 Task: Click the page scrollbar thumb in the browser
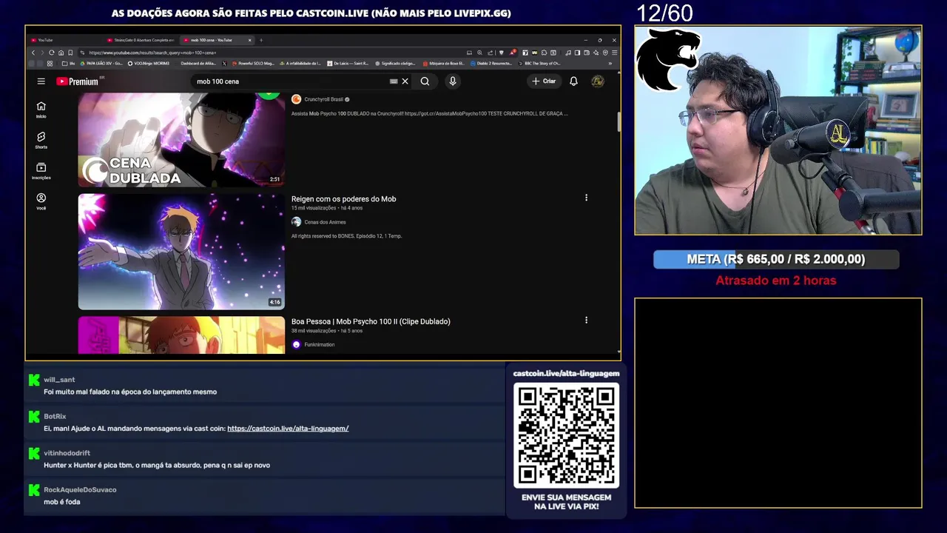619,122
